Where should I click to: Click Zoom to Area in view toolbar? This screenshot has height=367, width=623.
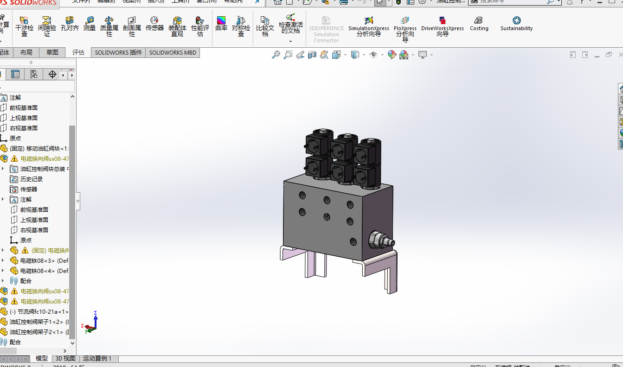tap(288, 55)
